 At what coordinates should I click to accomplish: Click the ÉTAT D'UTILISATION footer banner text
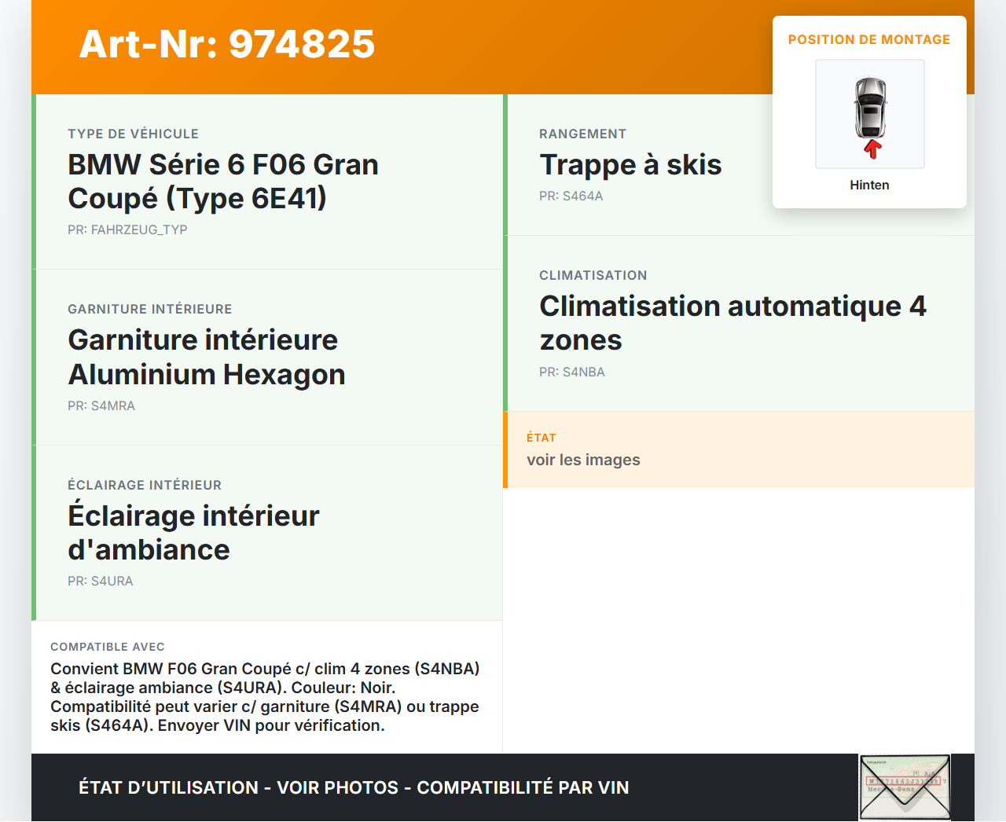pyautogui.click(x=354, y=787)
